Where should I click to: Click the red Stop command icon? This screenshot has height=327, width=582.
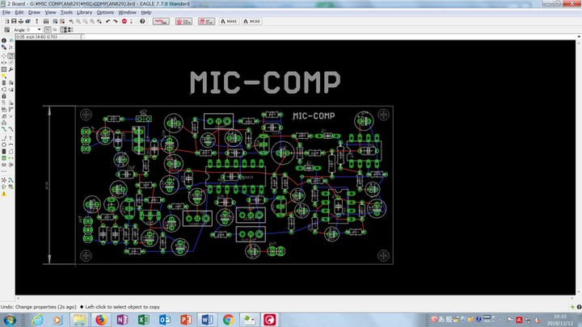coord(124,21)
